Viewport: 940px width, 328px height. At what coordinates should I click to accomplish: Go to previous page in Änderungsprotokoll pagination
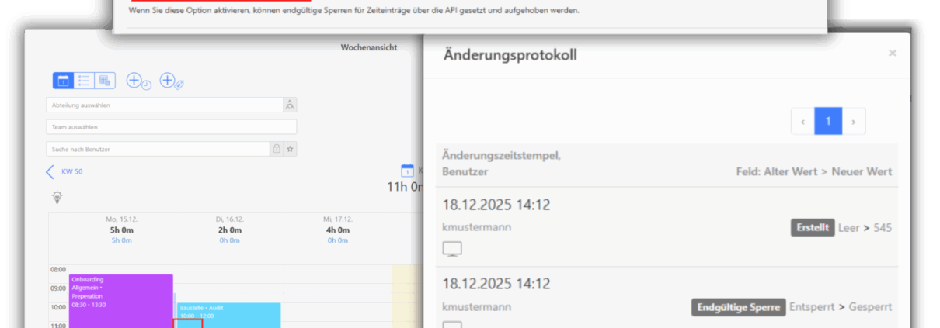tap(803, 121)
